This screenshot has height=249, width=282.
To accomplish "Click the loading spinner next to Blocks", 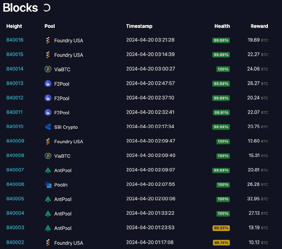I will pos(47,8).
